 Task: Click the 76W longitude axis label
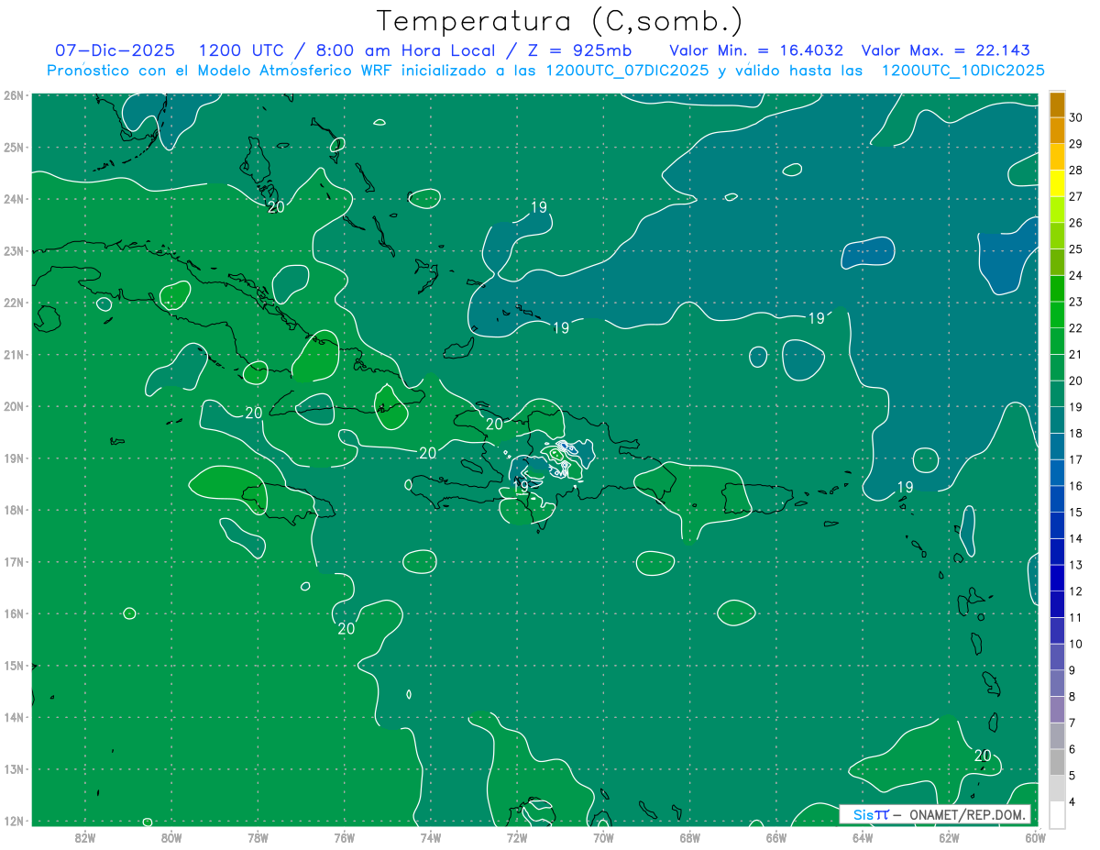[345, 837]
